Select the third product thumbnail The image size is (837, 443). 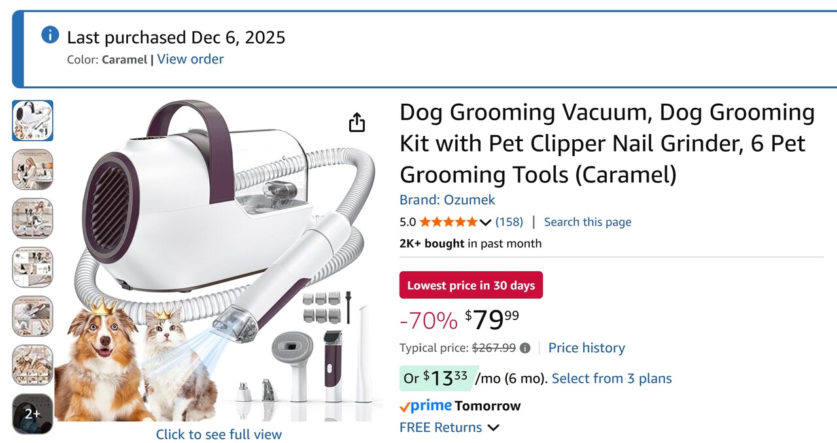33,218
